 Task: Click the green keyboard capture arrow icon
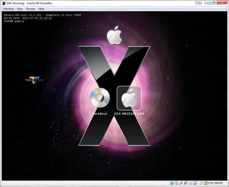pos(206,183)
